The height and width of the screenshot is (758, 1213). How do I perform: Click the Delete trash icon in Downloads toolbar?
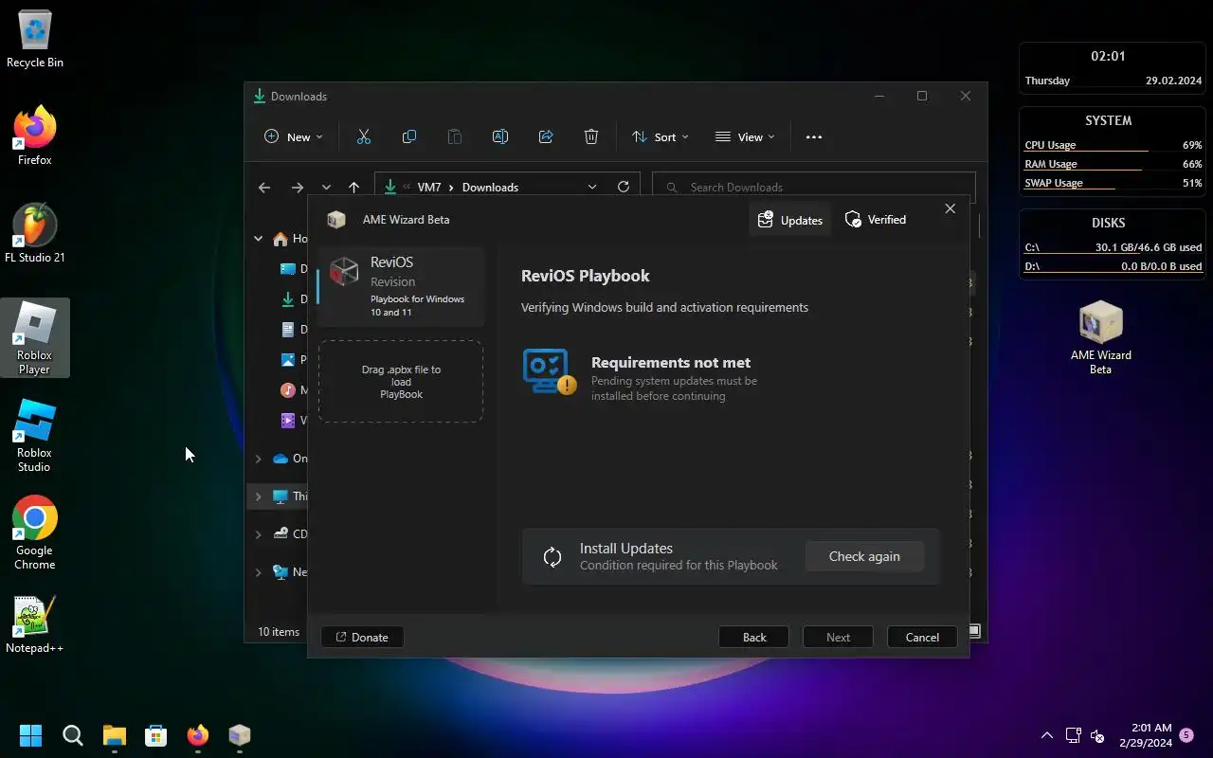591,136
